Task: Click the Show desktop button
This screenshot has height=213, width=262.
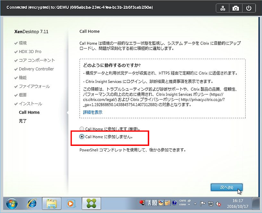Action: (256, 204)
